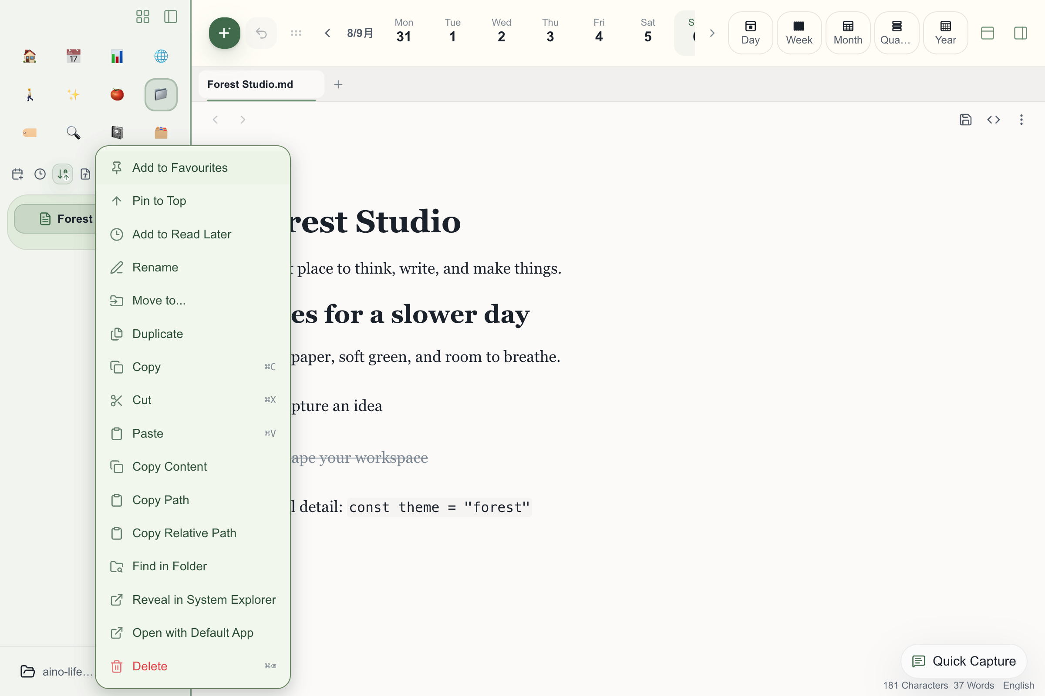Open the magnifying glass search icon

click(73, 132)
